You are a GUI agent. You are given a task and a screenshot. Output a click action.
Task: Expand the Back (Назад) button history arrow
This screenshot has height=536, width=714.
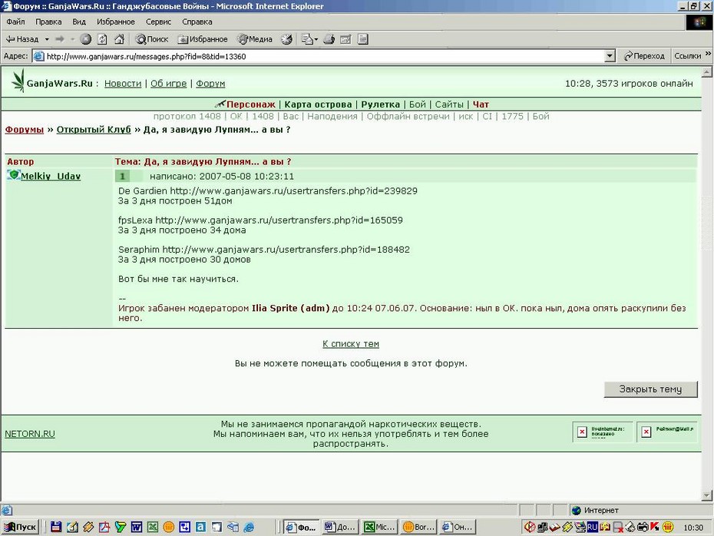(x=47, y=40)
